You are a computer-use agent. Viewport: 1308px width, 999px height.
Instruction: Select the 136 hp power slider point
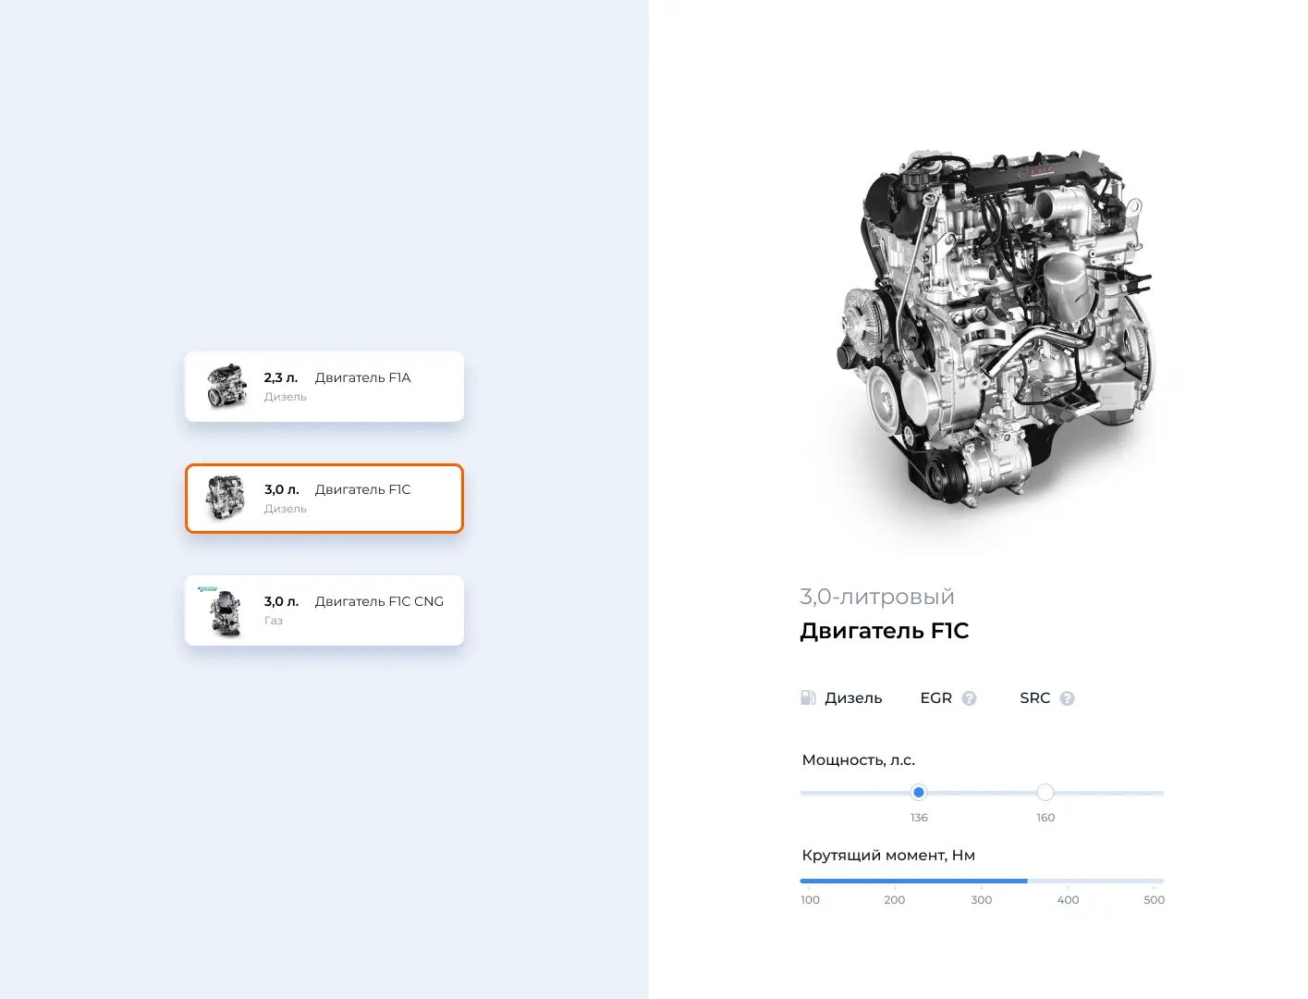pos(918,793)
